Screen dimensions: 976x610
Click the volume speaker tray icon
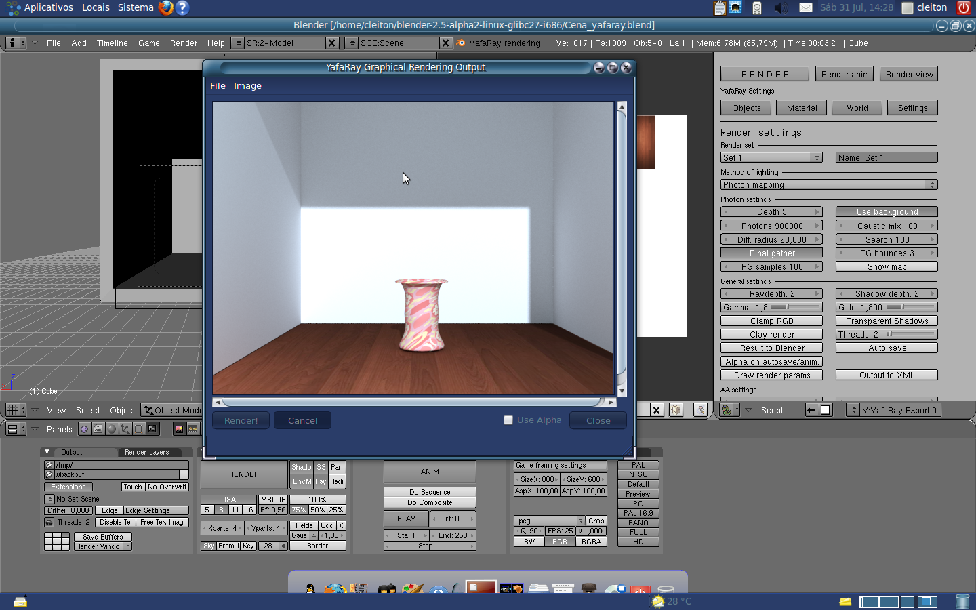pyautogui.click(x=781, y=7)
